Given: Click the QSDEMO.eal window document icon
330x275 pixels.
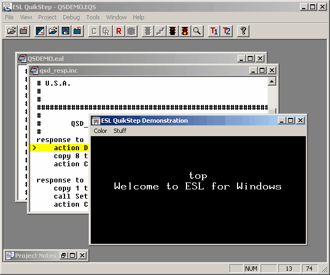Looking at the screenshot, I should pyautogui.click(x=23, y=58).
